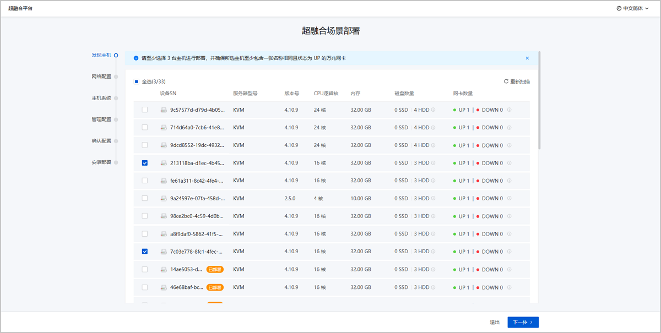
Task: Uncheck host 213118ba-d1ec checkbox
Action: pos(145,163)
